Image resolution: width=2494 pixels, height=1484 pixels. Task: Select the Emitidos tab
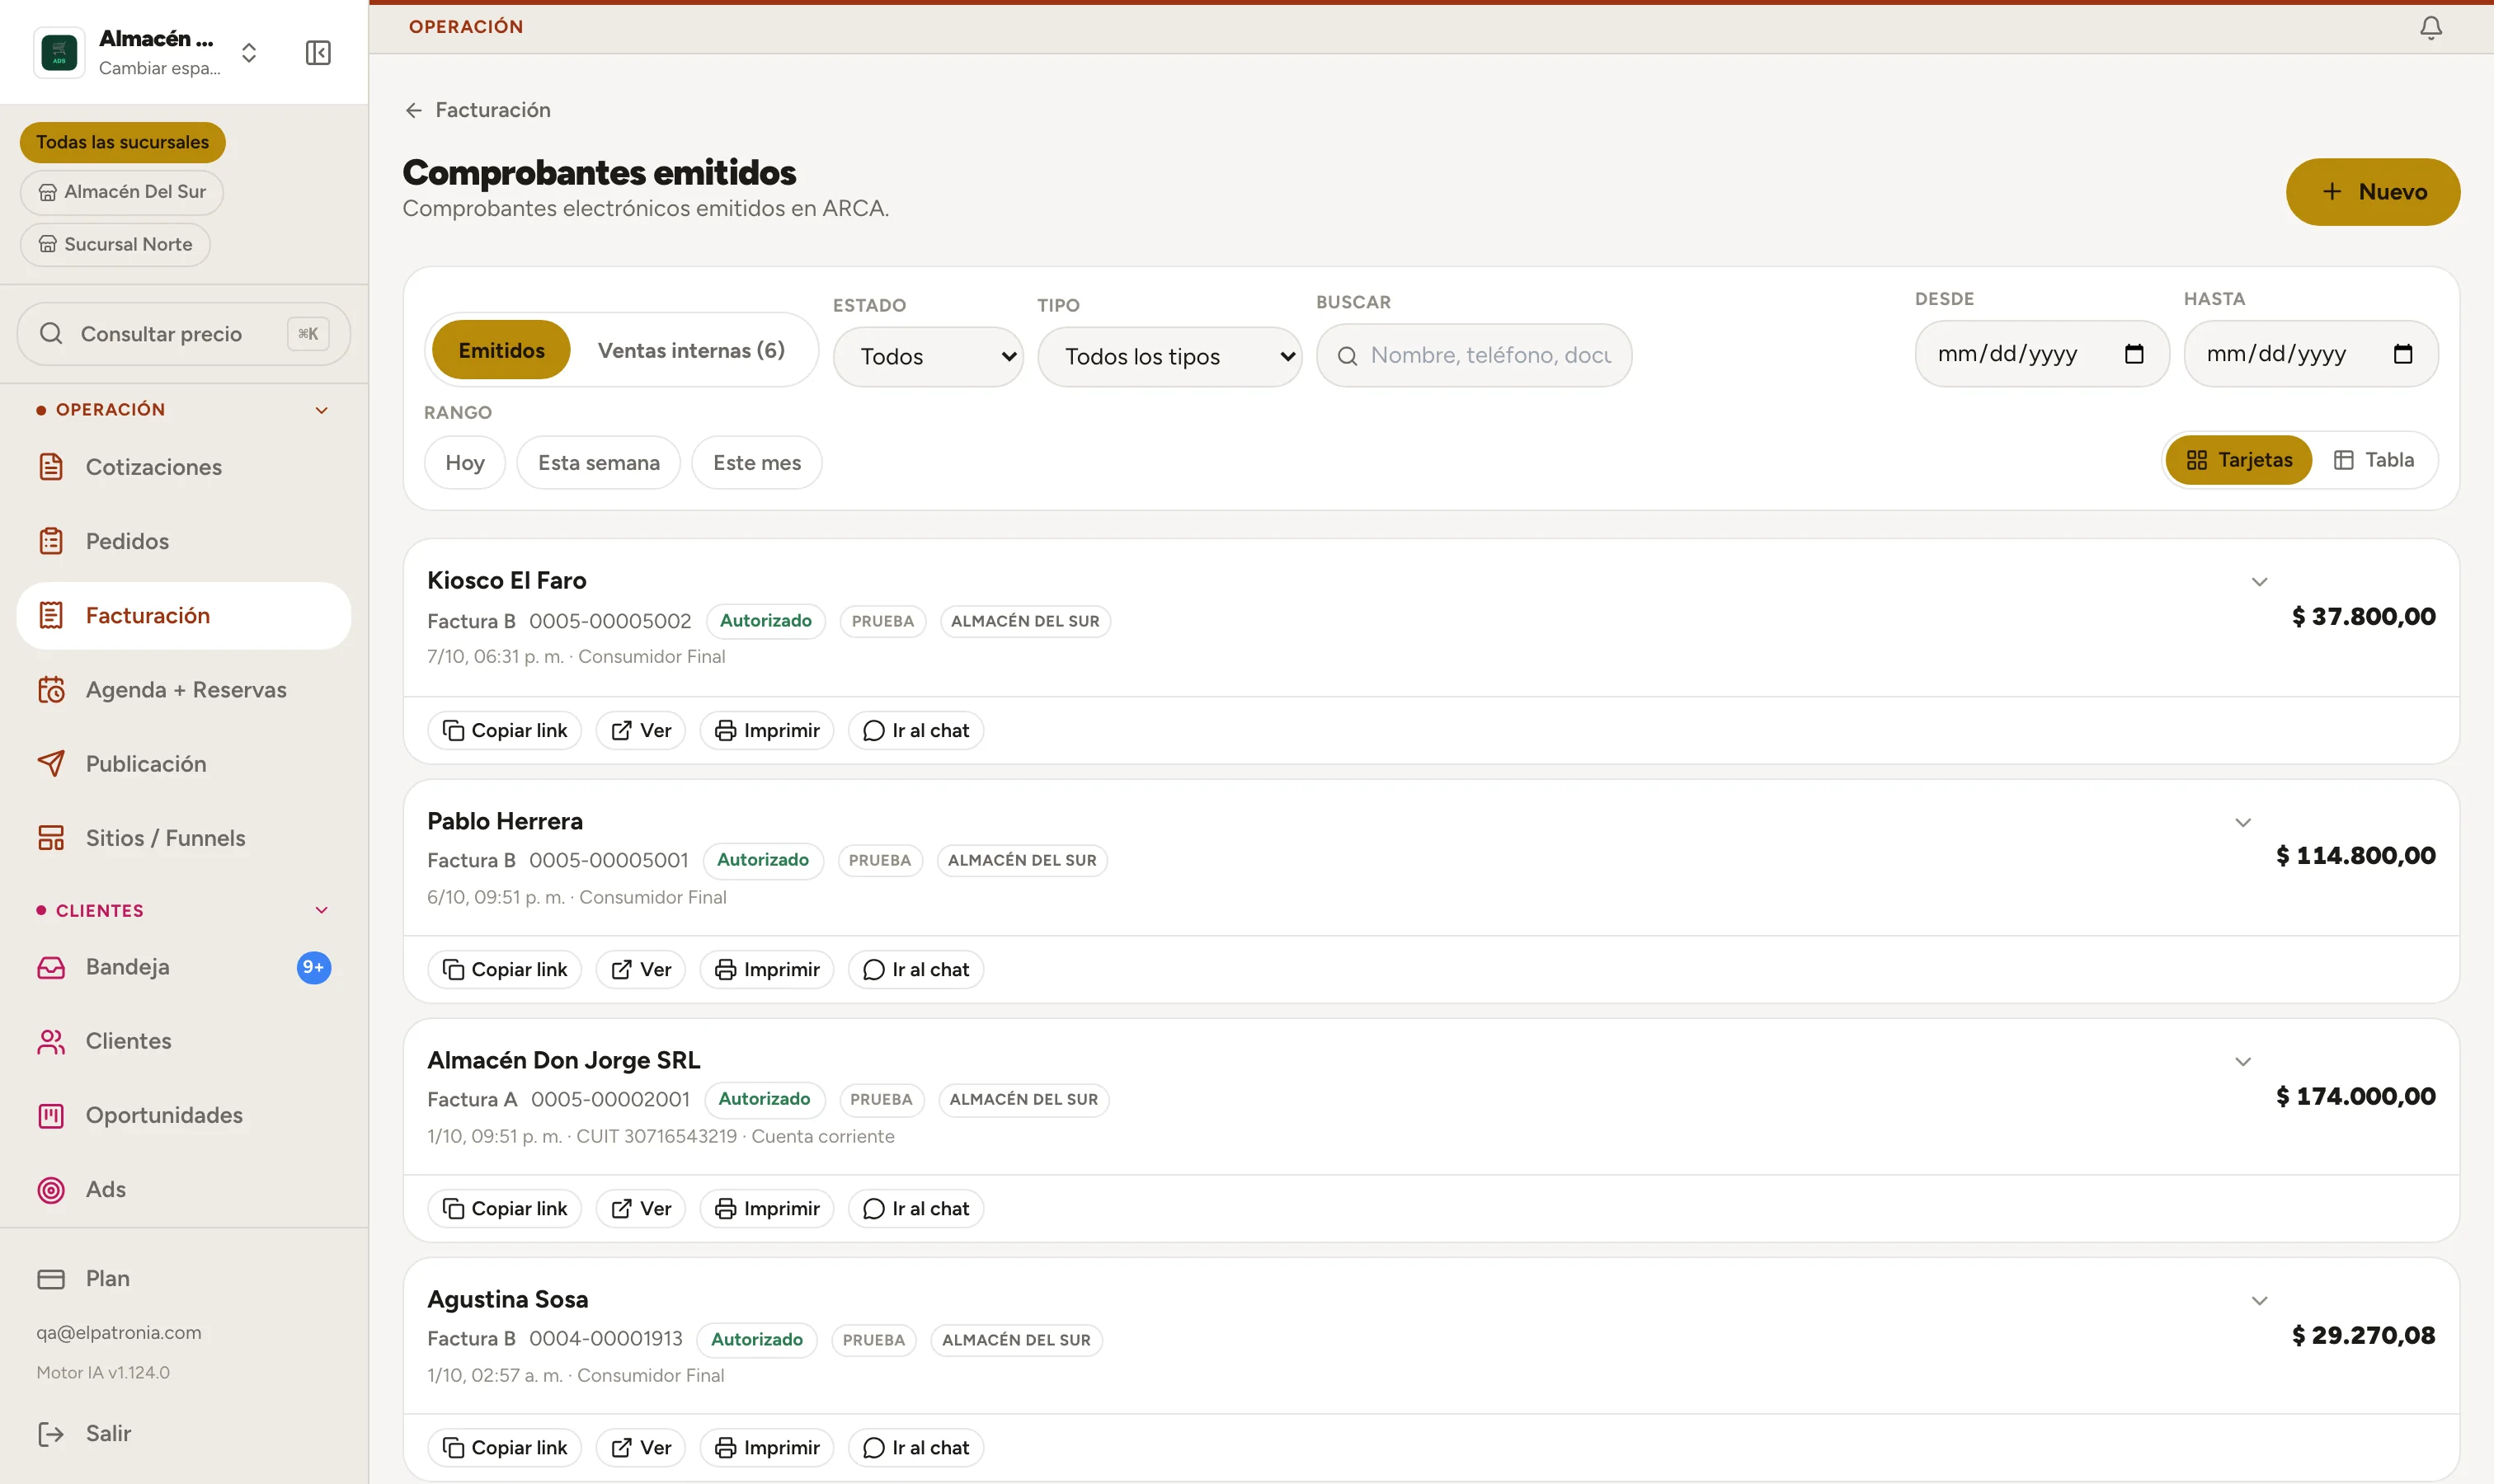pyautogui.click(x=501, y=350)
